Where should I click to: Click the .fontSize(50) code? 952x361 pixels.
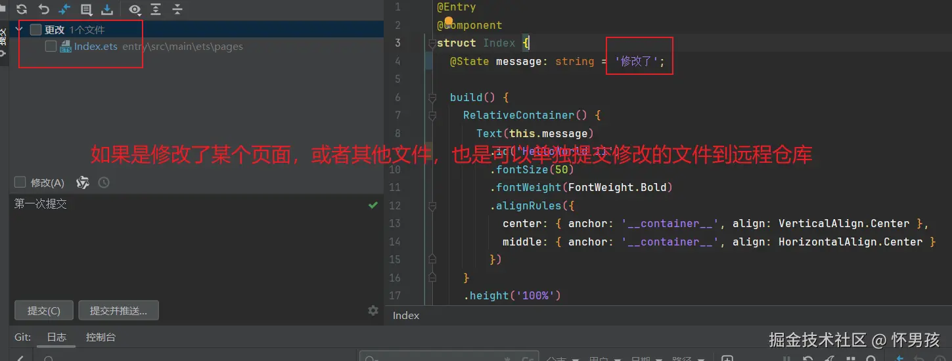tap(532, 169)
